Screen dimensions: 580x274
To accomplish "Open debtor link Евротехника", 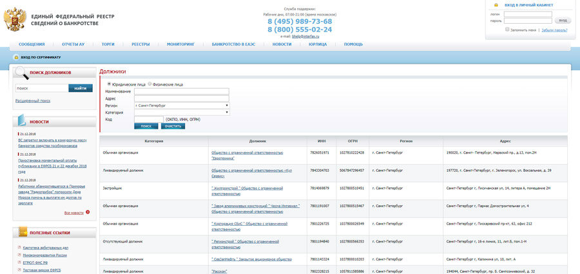I will coord(247,155).
